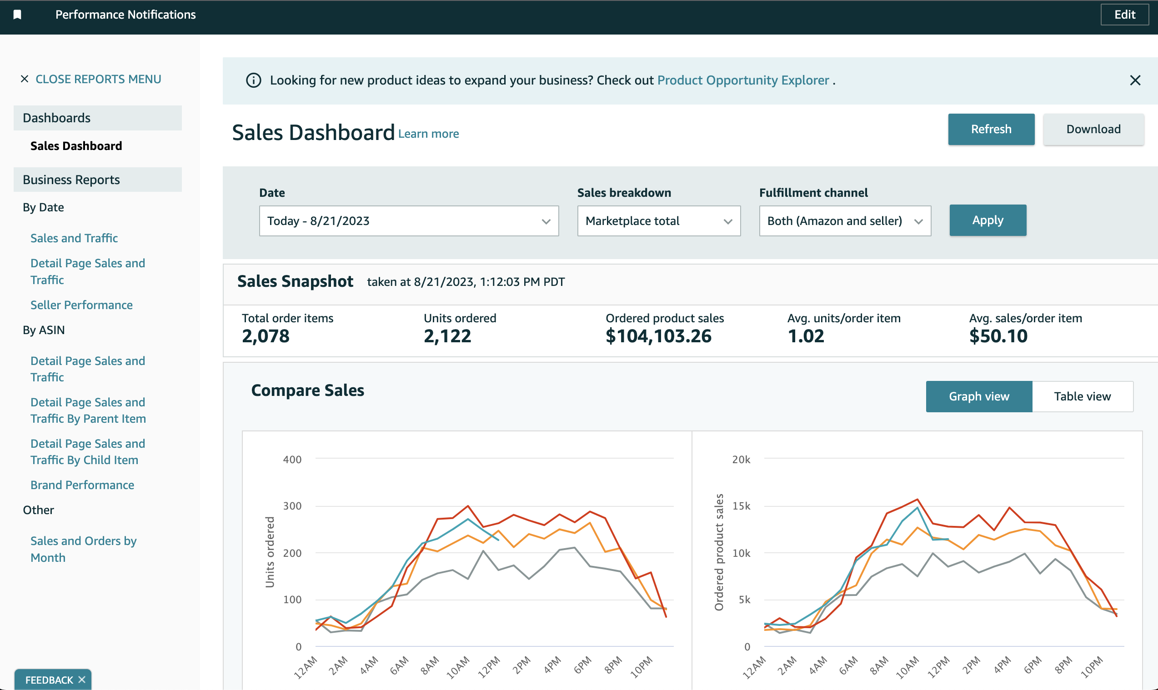Open the Business Reports section

point(72,180)
